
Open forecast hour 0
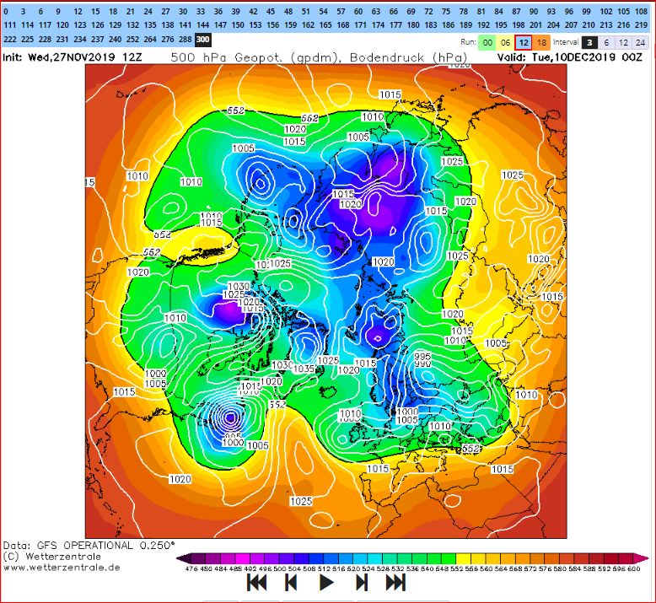click(6, 12)
